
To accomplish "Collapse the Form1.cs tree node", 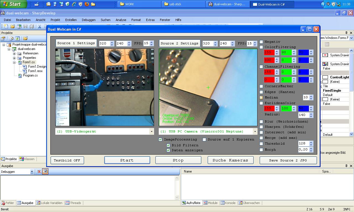I will coord(14,62).
